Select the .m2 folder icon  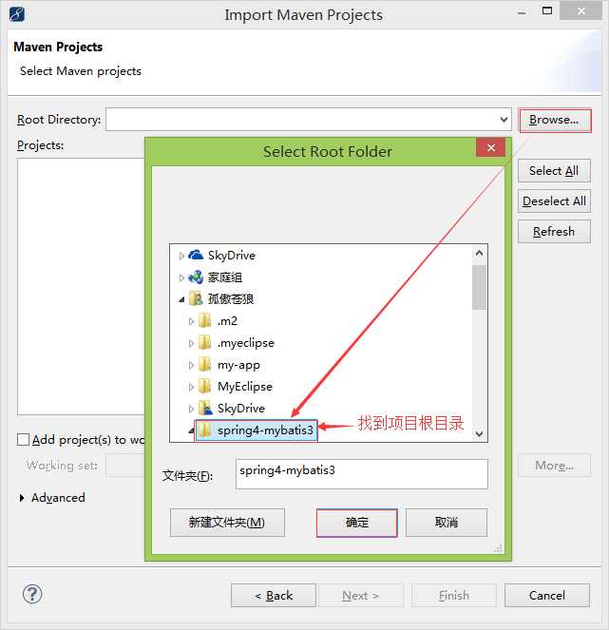pos(205,320)
